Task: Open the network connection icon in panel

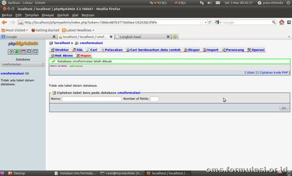Action: (201, 3)
